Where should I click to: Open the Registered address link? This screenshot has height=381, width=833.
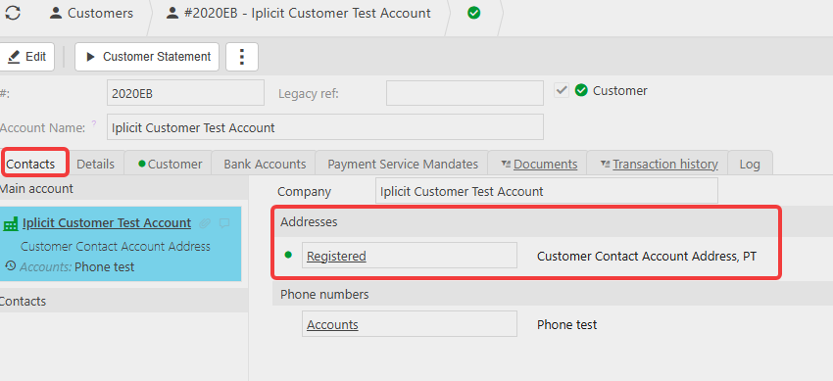coord(336,256)
